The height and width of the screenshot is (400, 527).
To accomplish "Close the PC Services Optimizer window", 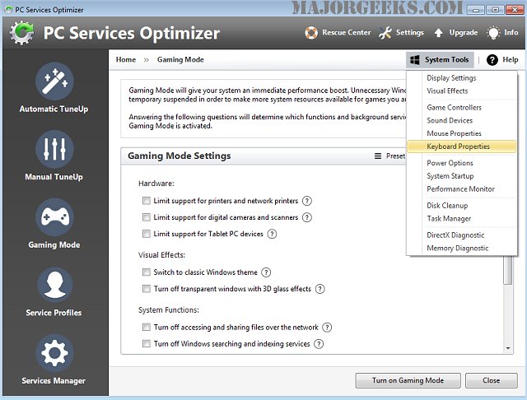I will (515, 10).
